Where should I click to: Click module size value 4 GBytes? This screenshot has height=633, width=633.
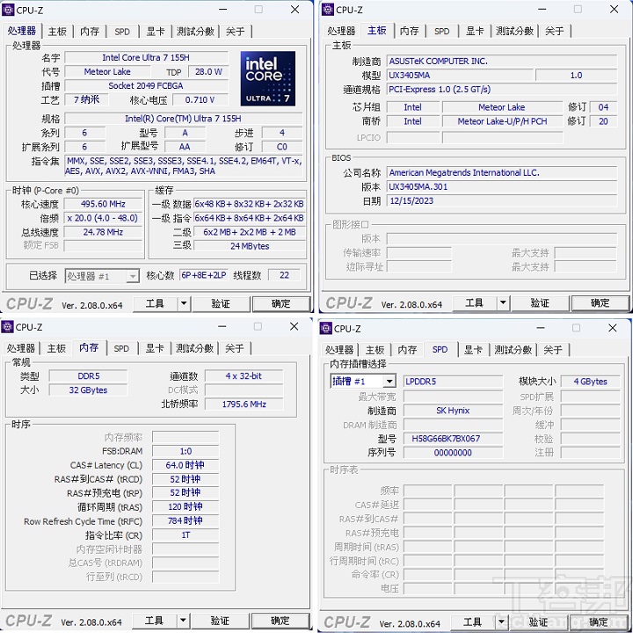(x=590, y=381)
